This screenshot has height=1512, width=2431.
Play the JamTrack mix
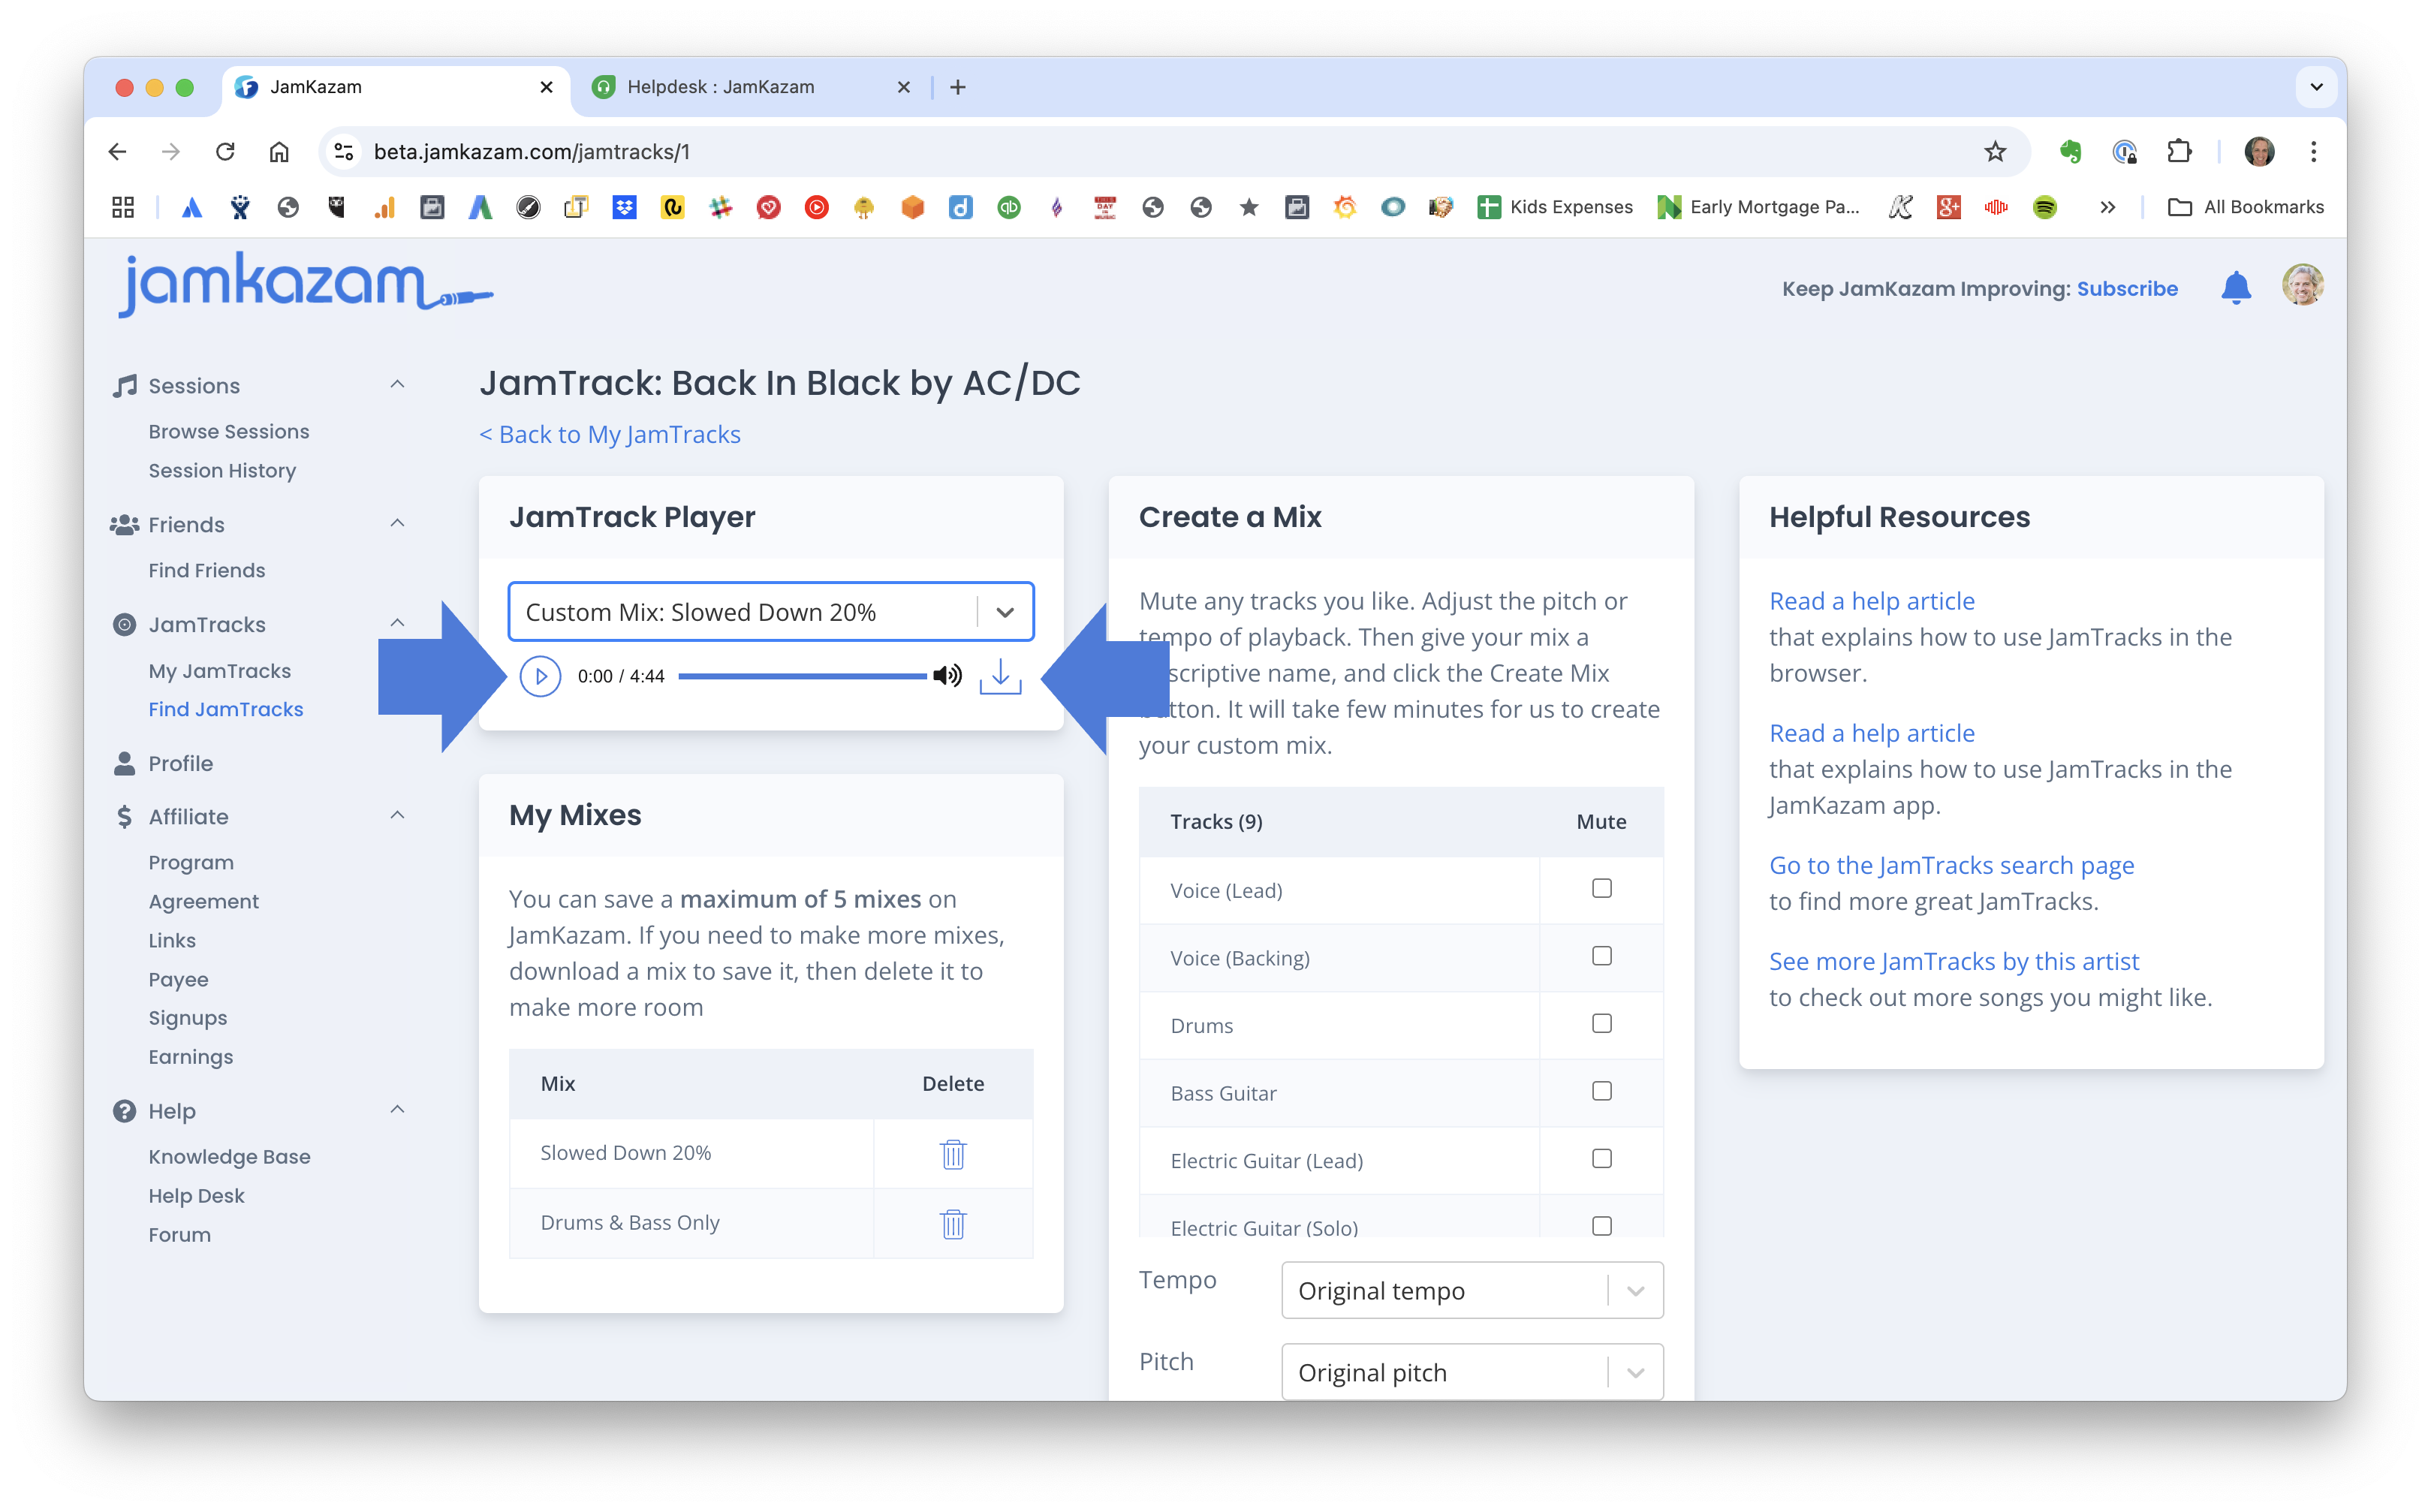(540, 677)
